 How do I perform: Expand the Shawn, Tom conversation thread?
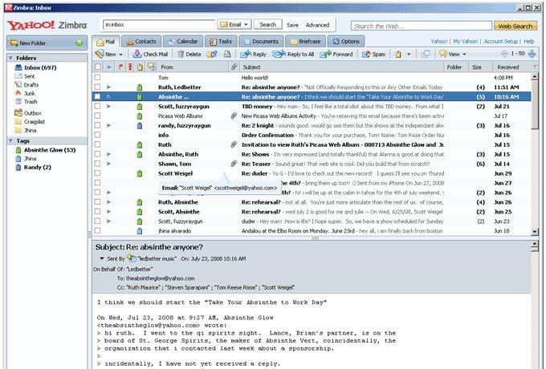[108, 164]
